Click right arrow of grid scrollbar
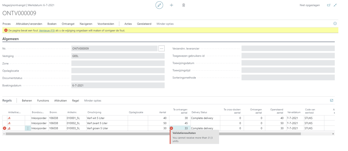The height and width of the screenshot is (151, 348). click(x=333, y=134)
